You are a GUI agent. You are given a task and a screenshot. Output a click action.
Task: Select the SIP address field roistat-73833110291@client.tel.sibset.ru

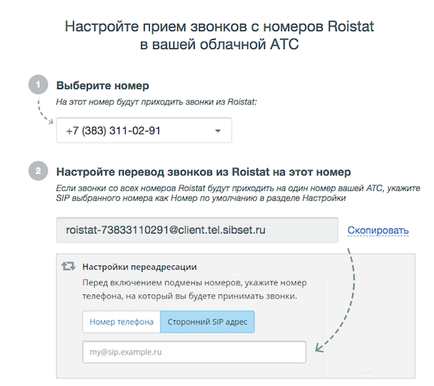(197, 230)
